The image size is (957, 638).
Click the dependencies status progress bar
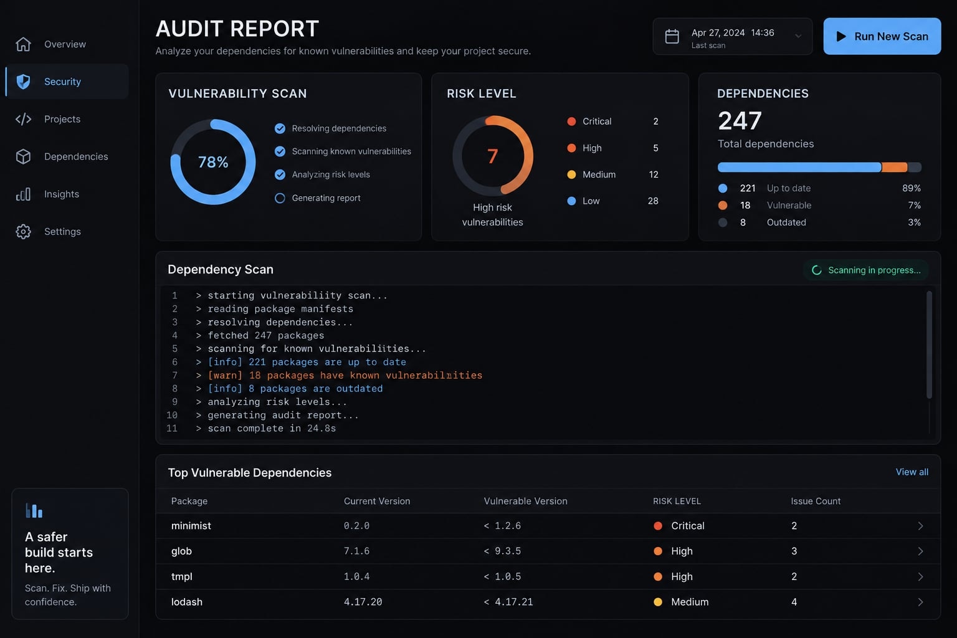[x=819, y=167]
